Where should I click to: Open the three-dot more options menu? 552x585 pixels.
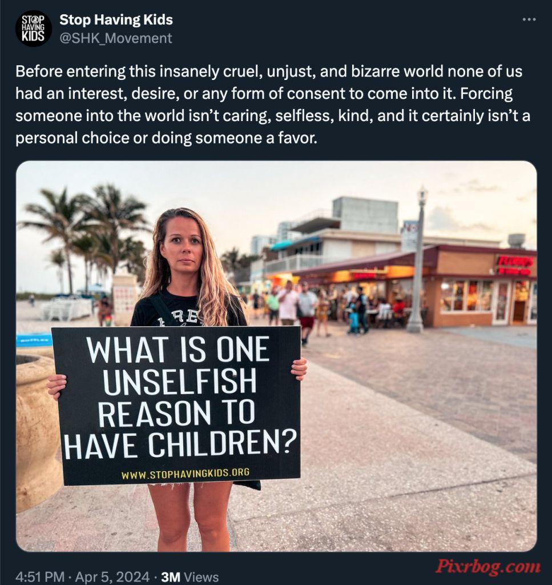pyautogui.click(x=529, y=19)
